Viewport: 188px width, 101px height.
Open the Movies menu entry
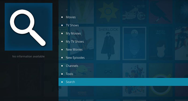[71, 17]
